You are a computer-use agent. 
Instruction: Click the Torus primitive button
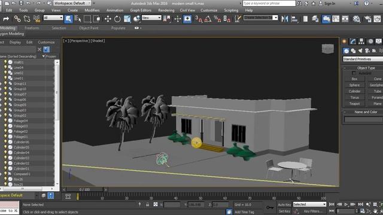click(354, 97)
